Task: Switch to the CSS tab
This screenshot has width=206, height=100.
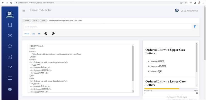Action: (x=33, y=34)
